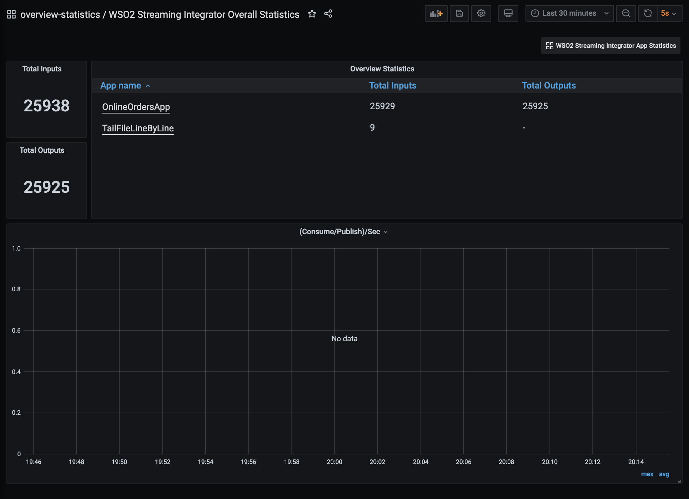Screen dimensions: 689x499
Task: Save the dashboard
Action: pos(459,14)
